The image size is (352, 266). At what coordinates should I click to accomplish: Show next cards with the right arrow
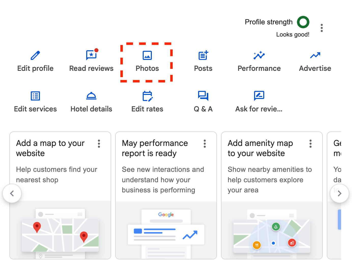(340, 193)
